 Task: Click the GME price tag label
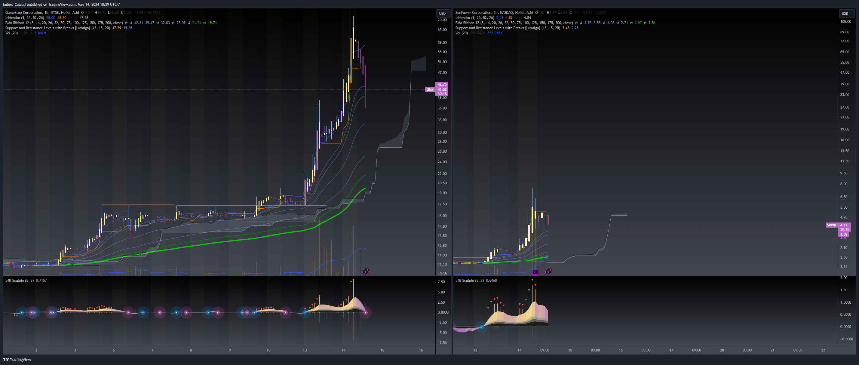click(430, 89)
